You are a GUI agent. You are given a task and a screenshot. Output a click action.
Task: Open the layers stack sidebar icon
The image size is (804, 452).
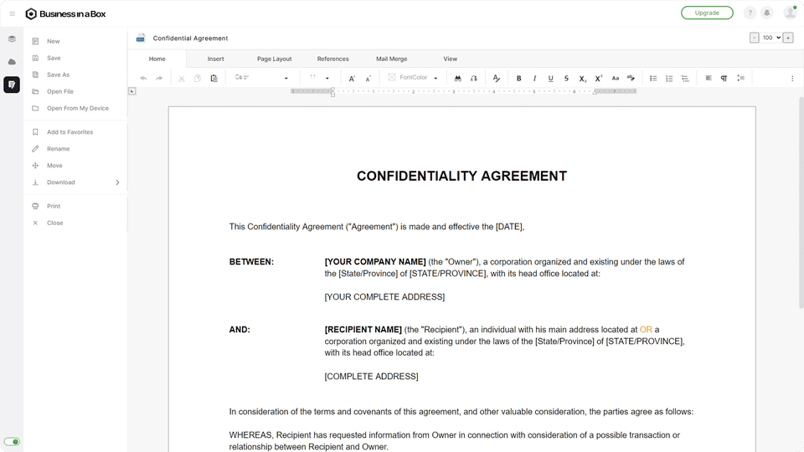(12, 39)
